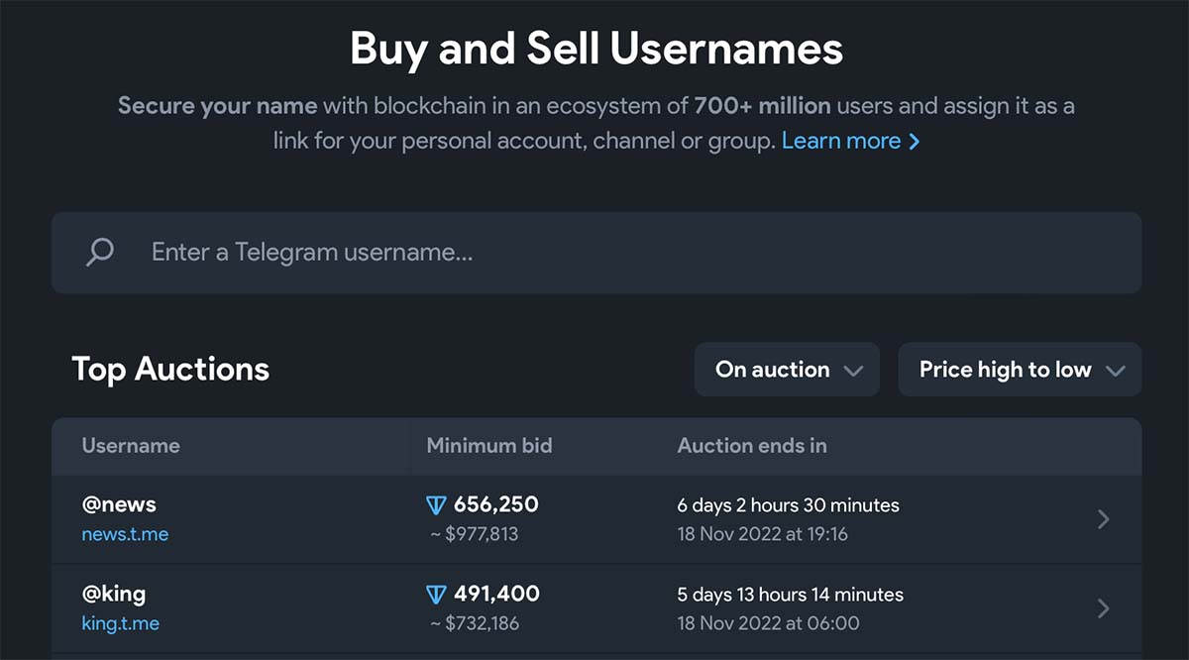This screenshot has height=660, width=1189.
Task: Click the On auction dropdown arrow
Action: [853, 371]
